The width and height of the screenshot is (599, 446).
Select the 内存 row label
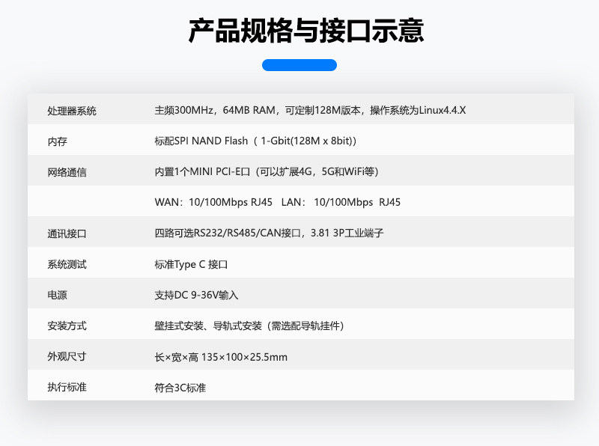(57, 141)
